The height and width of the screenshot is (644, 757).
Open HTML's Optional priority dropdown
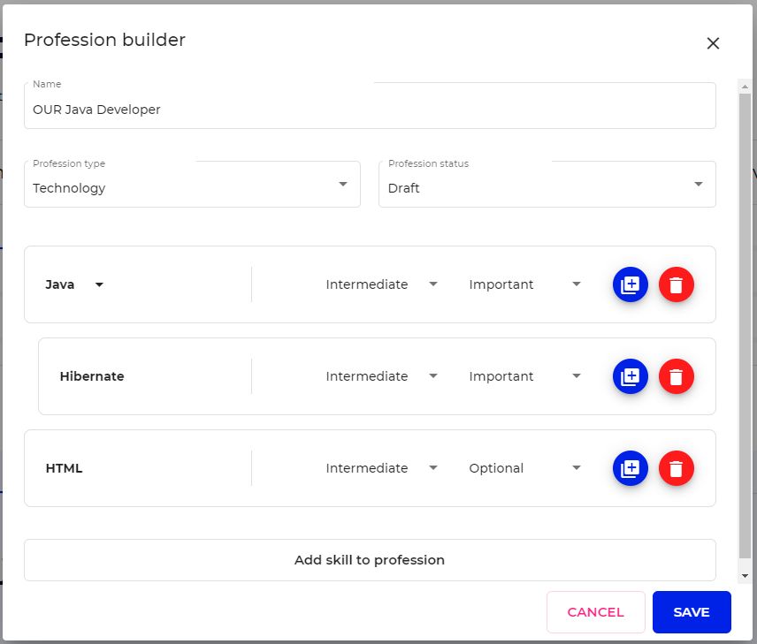point(524,468)
